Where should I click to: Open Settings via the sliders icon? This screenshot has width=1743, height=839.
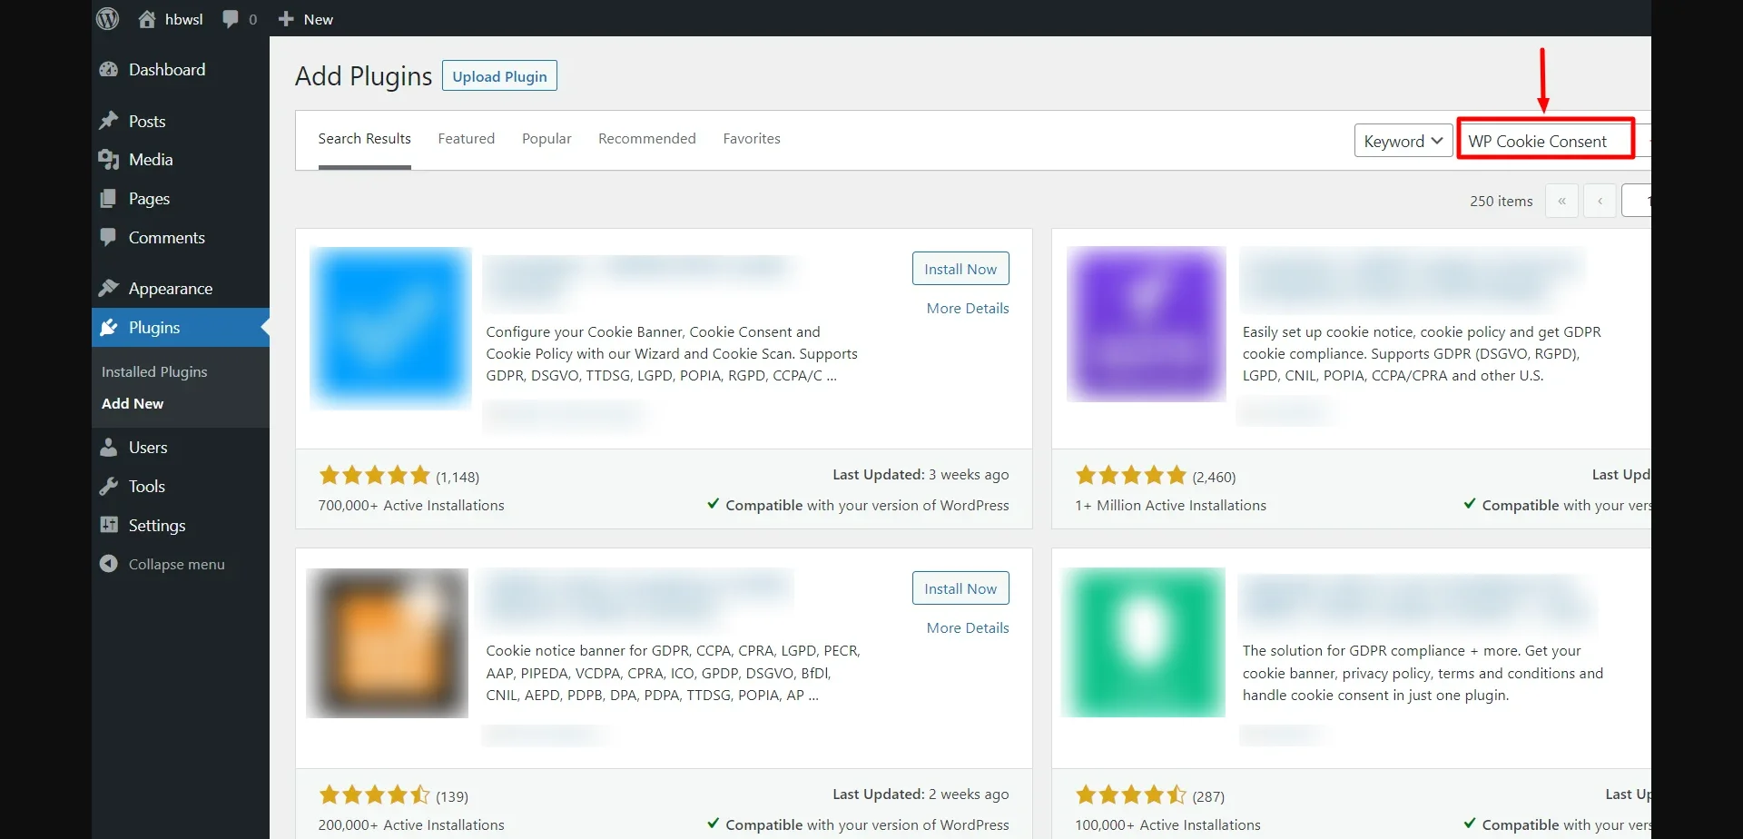108,524
